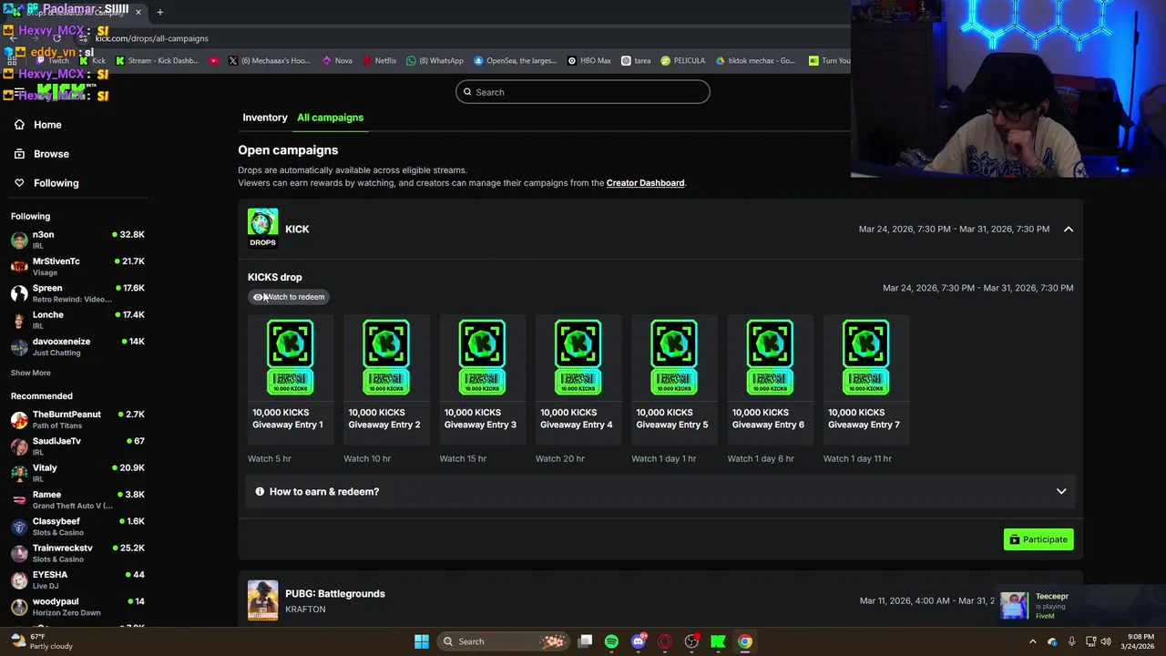Click SaudiJaeTv channel avatar
1166x656 pixels.
click(19, 446)
